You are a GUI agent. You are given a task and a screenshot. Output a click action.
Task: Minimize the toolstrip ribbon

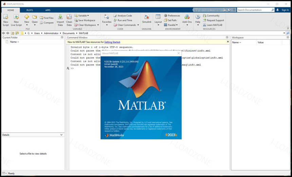(288, 28)
